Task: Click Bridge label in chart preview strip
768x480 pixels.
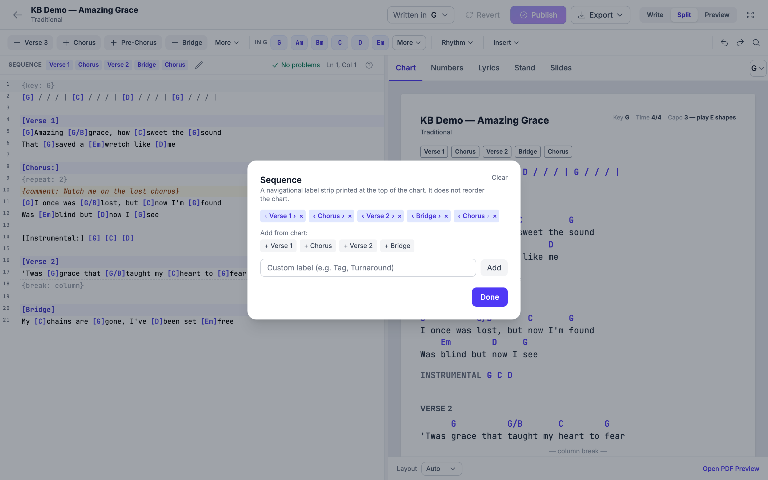Action: pyautogui.click(x=527, y=152)
